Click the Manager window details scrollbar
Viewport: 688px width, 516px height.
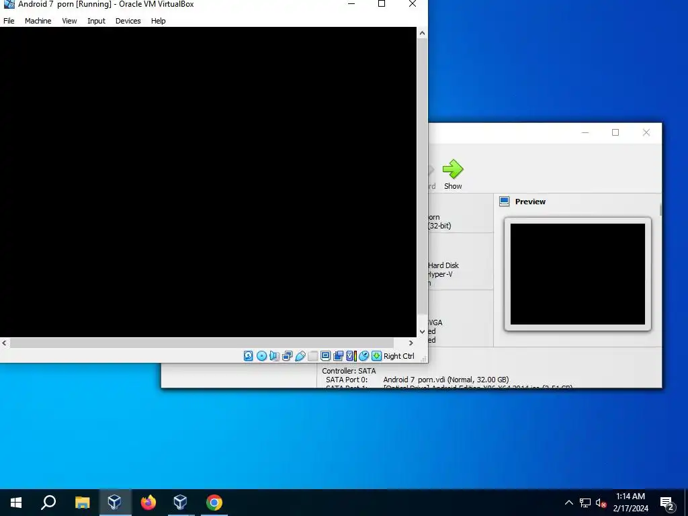coord(660,210)
